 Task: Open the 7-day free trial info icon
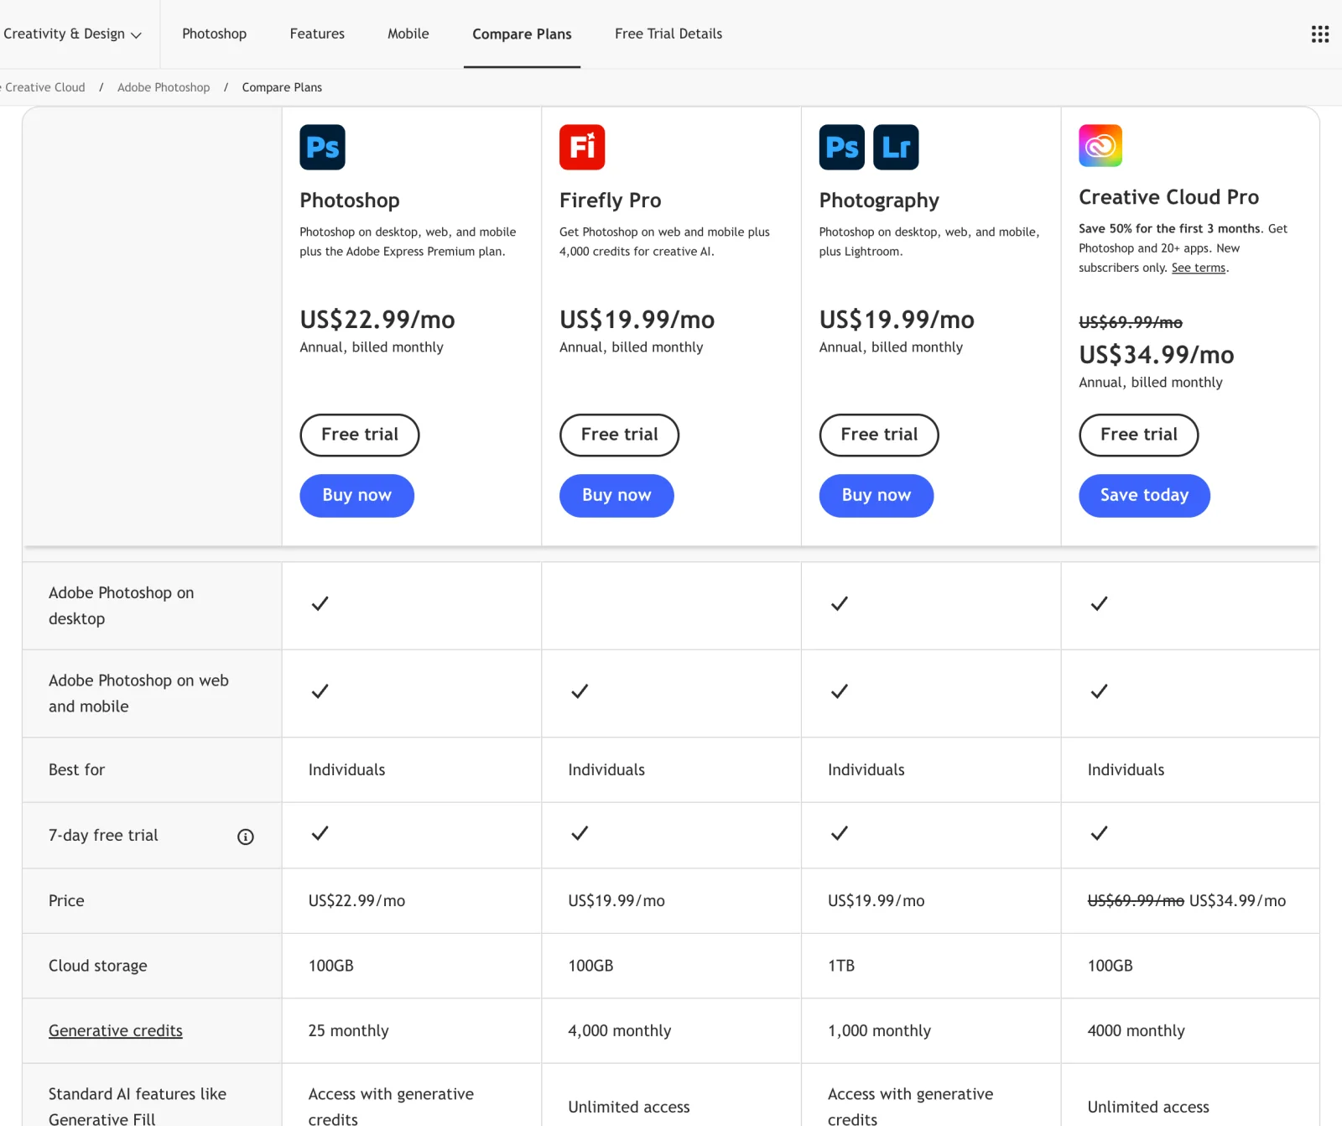tap(246, 837)
